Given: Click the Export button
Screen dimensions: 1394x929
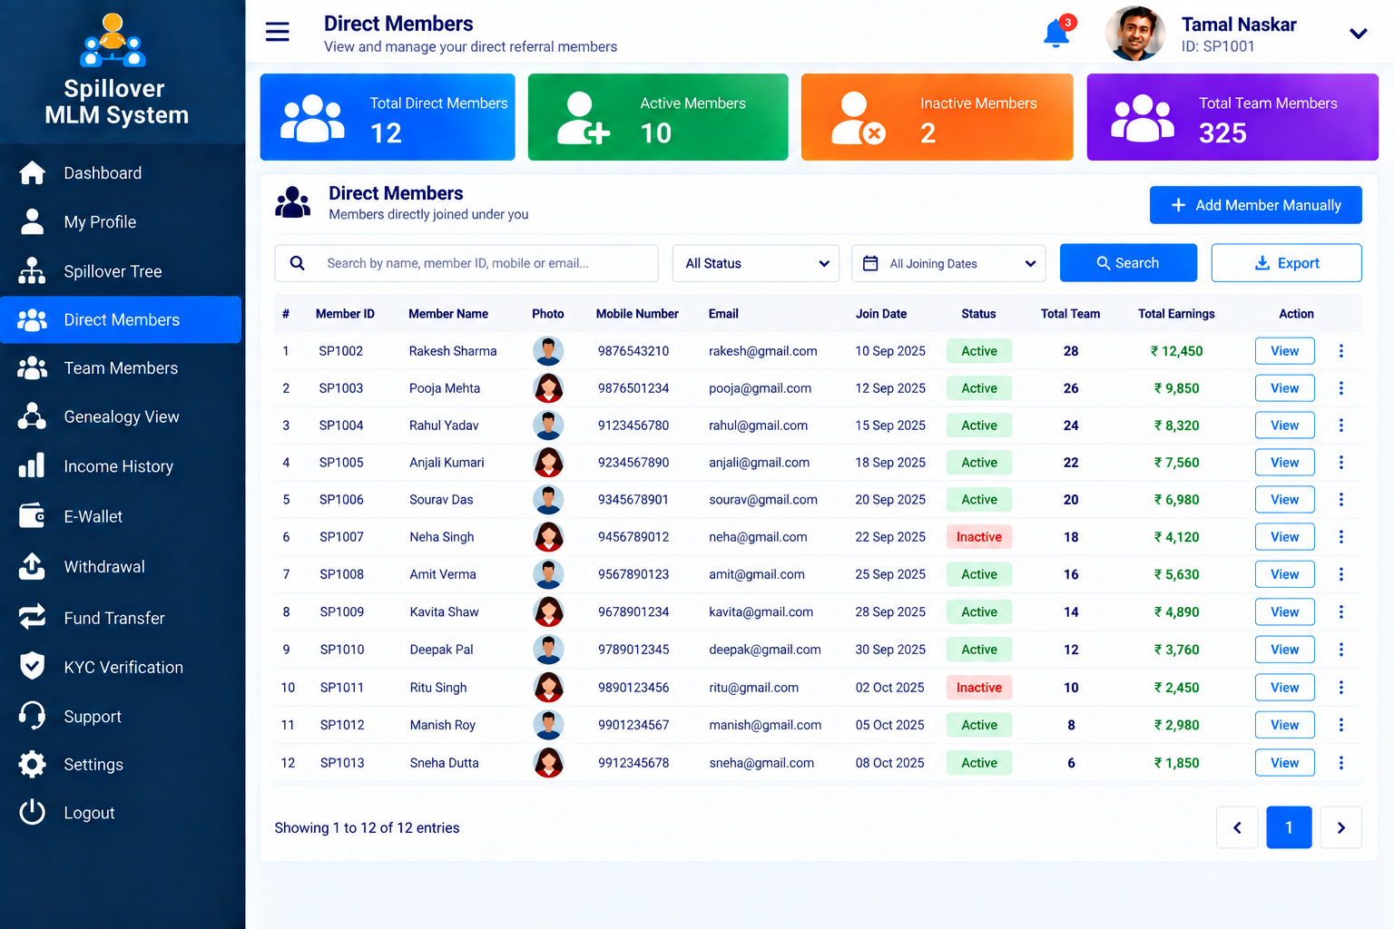Looking at the screenshot, I should pos(1286,263).
